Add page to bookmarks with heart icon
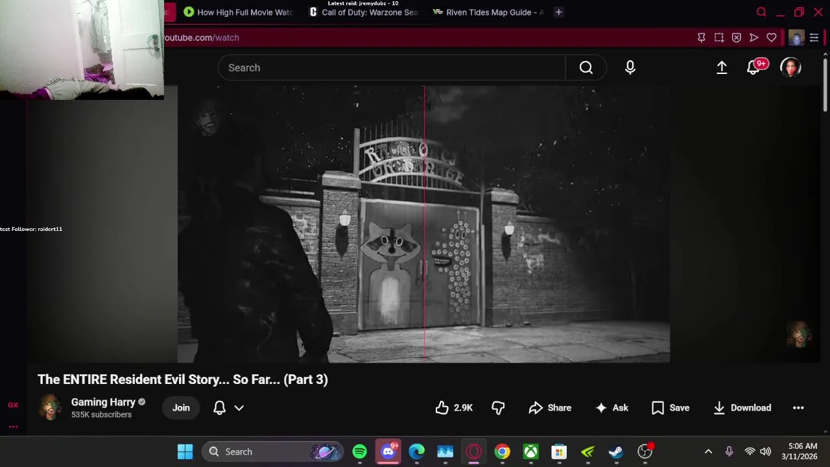Image resolution: width=830 pixels, height=467 pixels. click(771, 38)
